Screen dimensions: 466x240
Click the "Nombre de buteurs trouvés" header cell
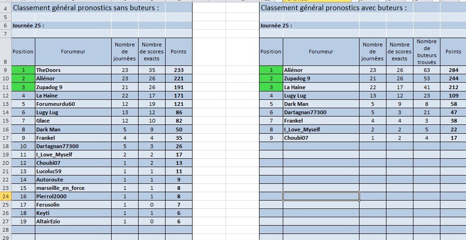pyautogui.click(x=426, y=52)
